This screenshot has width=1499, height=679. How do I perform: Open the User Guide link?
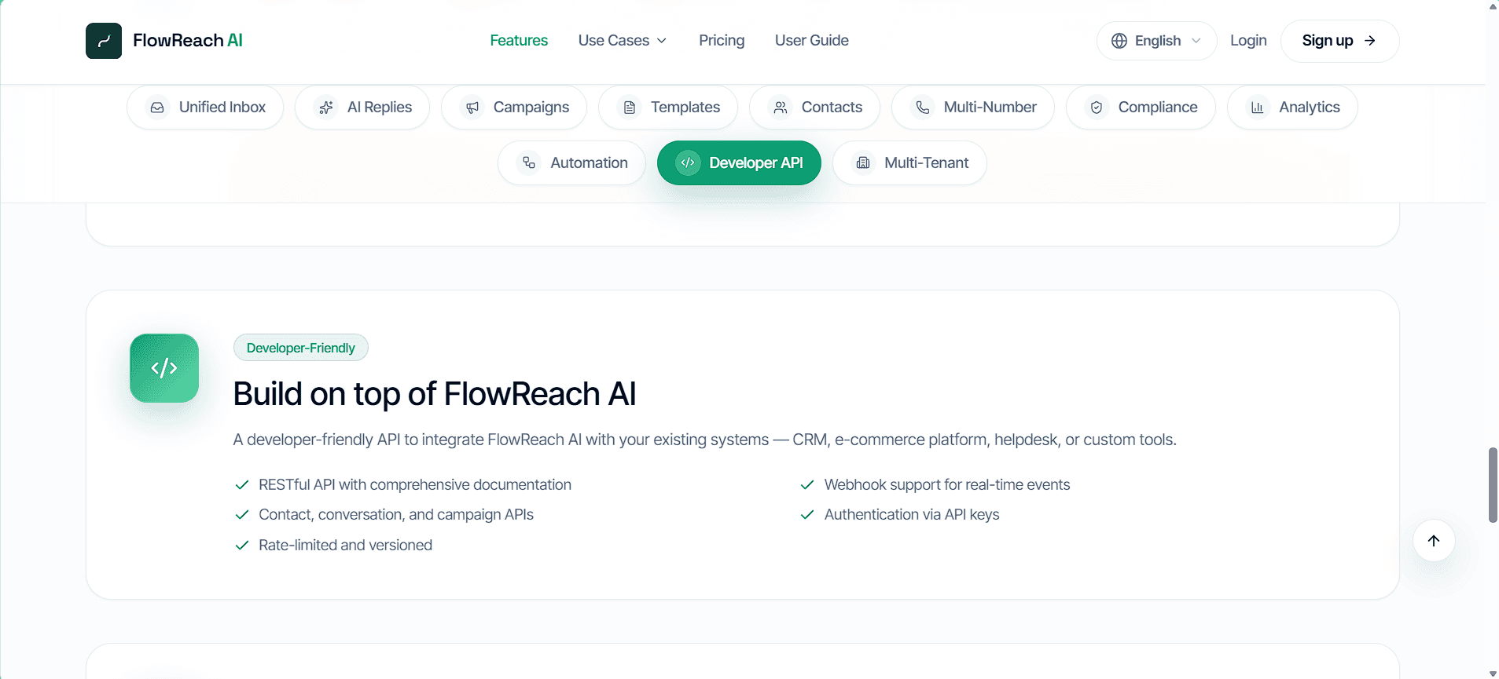[811, 41]
